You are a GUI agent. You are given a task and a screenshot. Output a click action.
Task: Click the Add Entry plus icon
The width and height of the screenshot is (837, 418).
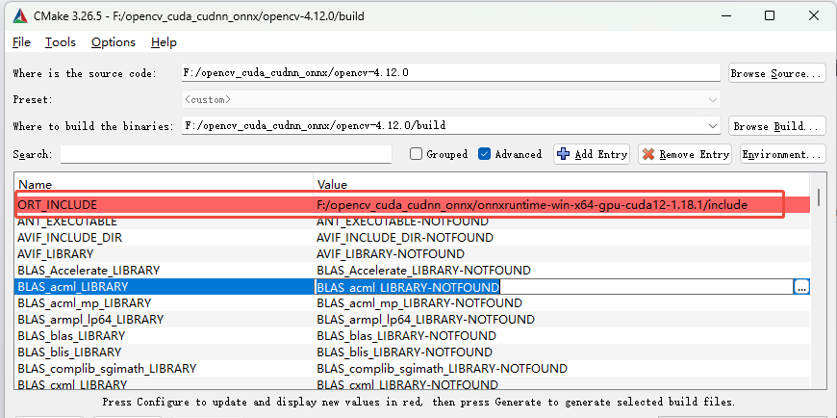pos(564,154)
